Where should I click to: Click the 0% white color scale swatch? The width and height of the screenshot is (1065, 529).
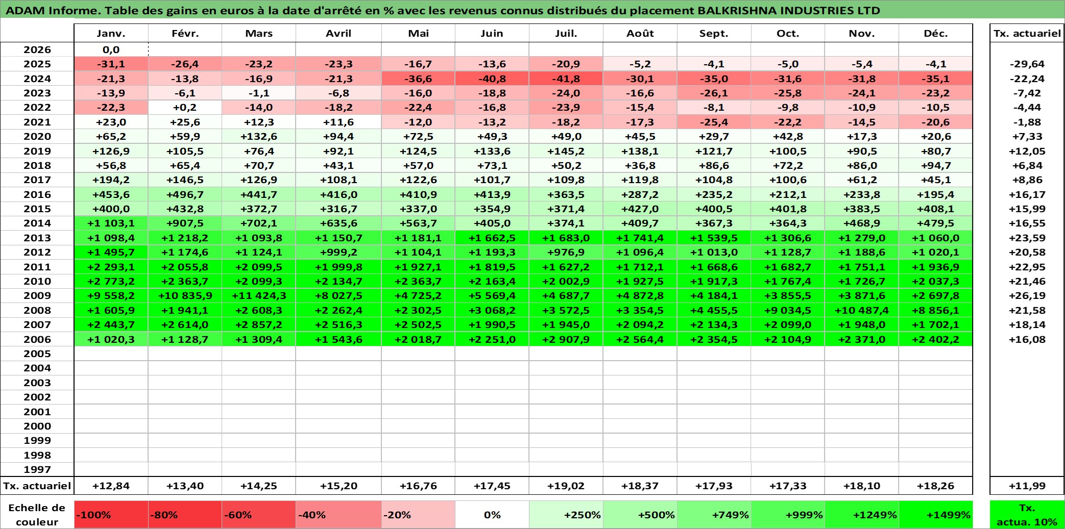coord(492,515)
